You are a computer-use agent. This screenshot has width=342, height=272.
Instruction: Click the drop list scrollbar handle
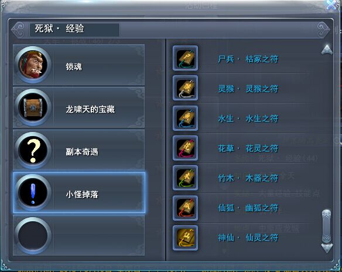pos(327,226)
